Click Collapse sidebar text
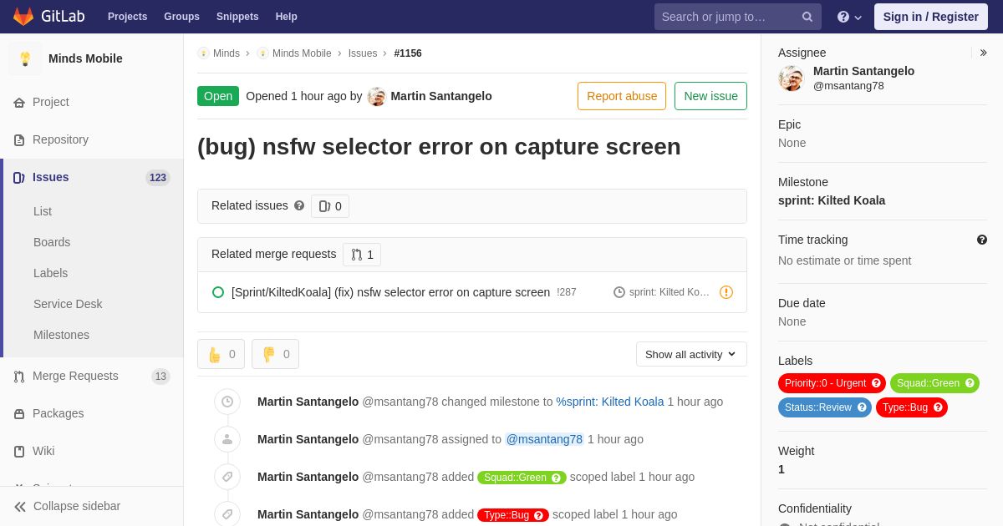 [77, 506]
